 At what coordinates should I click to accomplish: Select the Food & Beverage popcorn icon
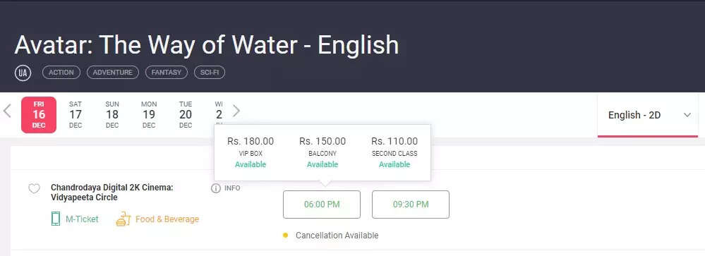pyautogui.click(x=123, y=219)
